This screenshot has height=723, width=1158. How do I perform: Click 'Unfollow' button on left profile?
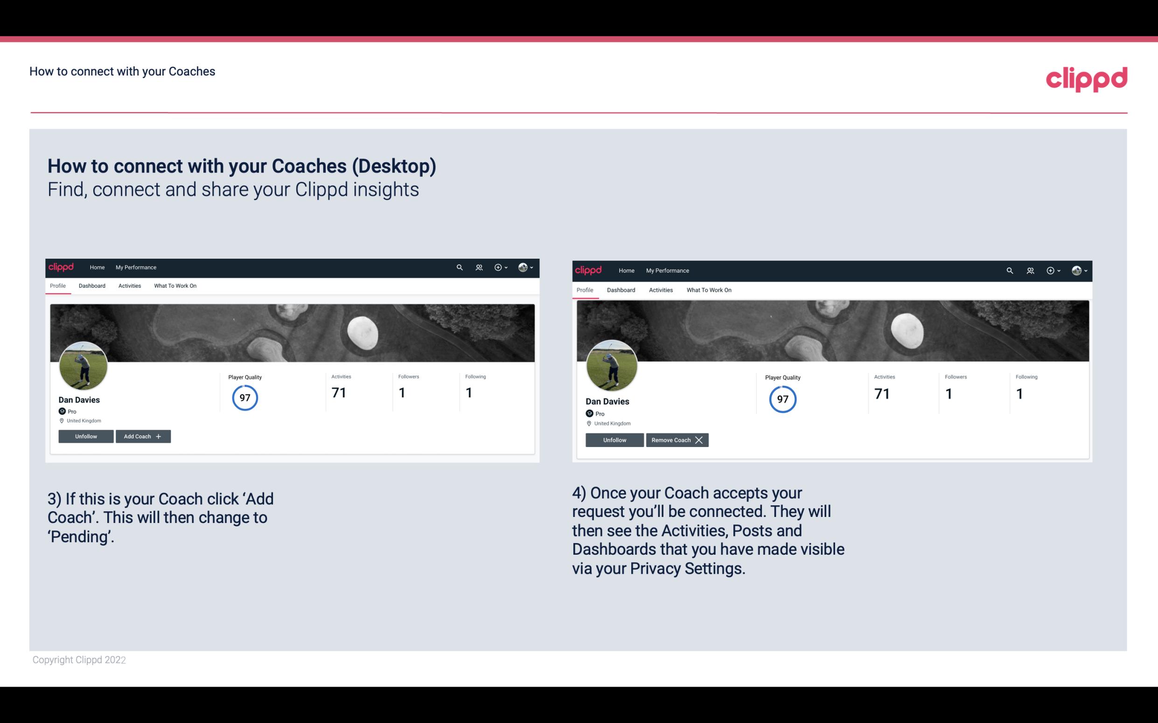[86, 436]
